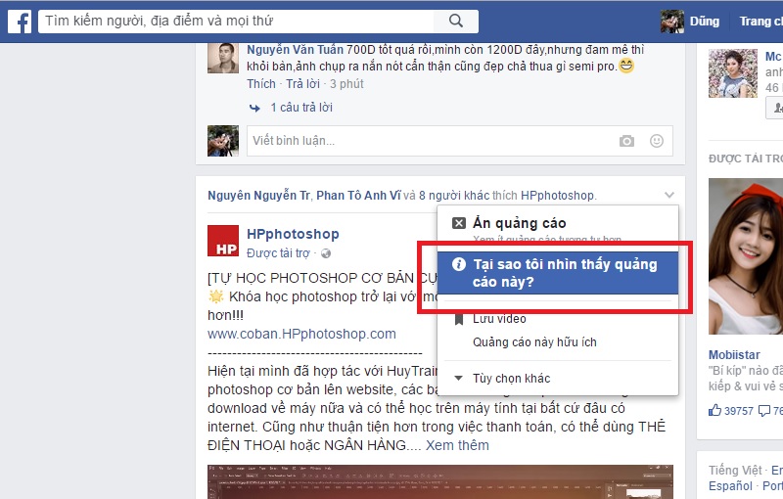This screenshot has width=783, height=499.
Task: Expand Tùy chọn khác options
Action: tap(558, 379)
